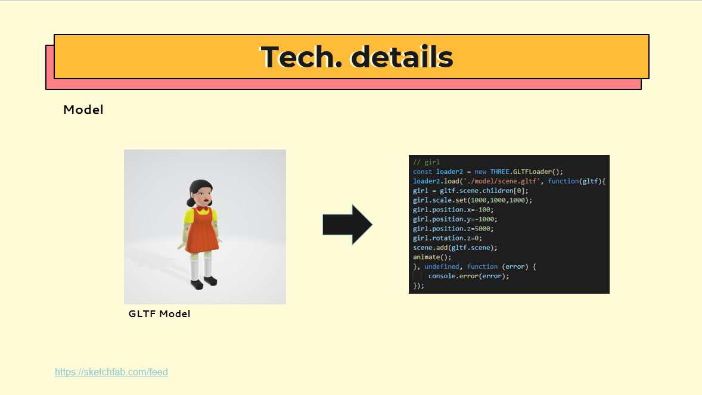
Task: Click the GLTFLoader constructor line in the code
Action: click(x=488, y=171)
